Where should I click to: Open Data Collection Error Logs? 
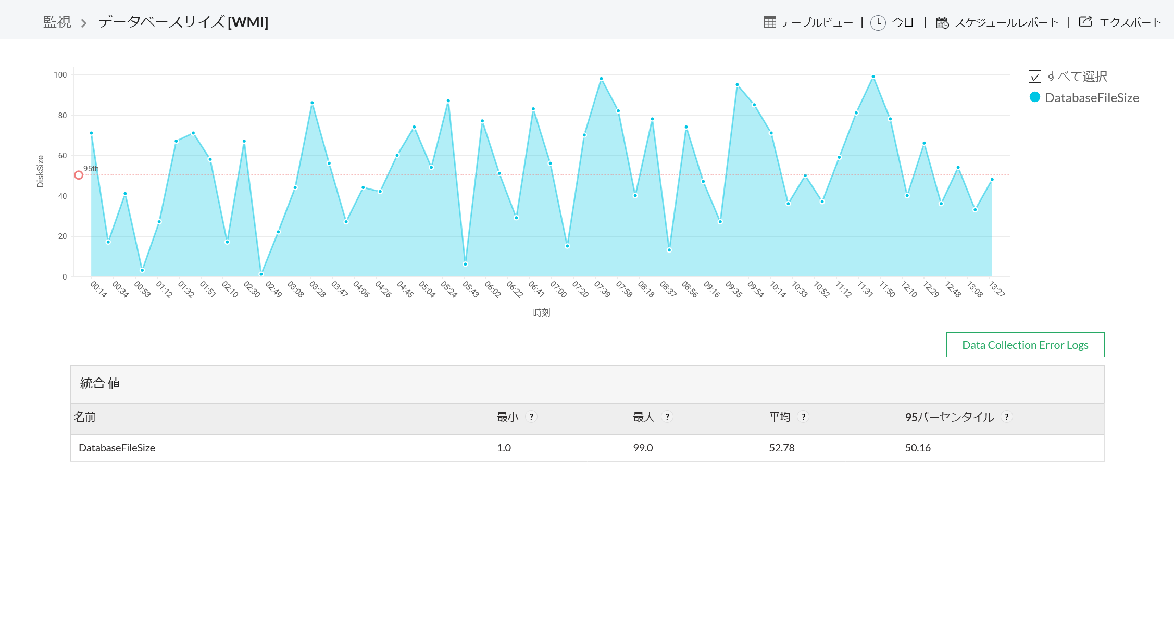click(x=1025, y=345)
